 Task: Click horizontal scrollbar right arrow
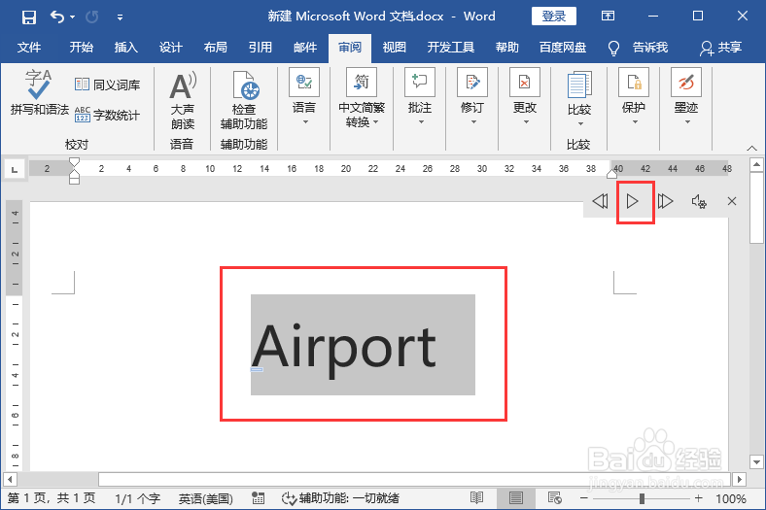pyautogui.click(x=740, y=479)
